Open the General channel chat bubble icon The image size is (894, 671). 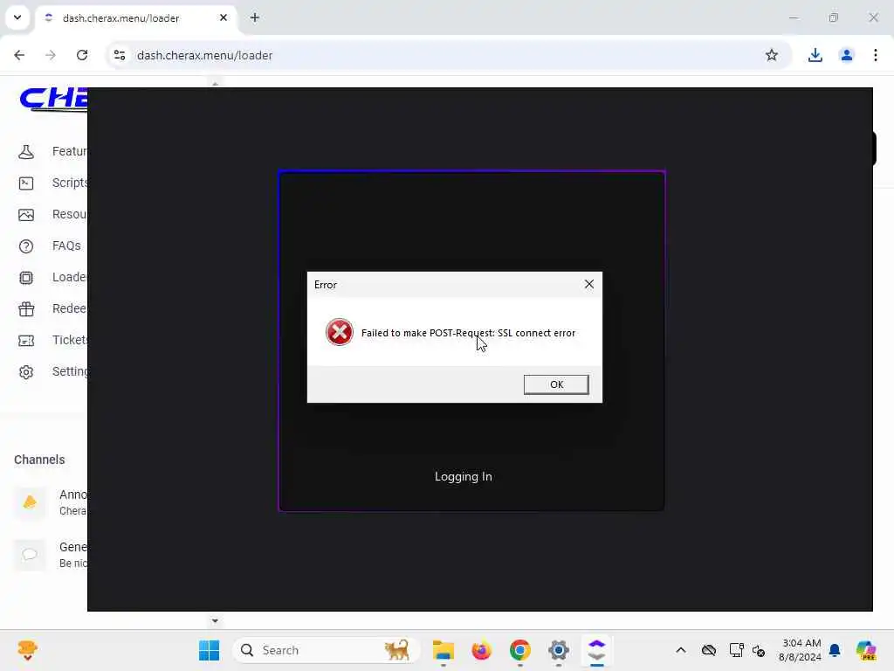[x=30, y=554]
